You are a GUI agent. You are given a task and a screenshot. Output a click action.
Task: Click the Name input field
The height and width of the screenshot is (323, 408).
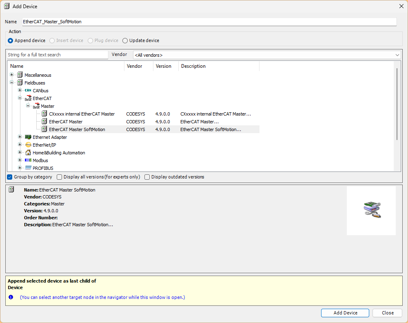(209, 22)
